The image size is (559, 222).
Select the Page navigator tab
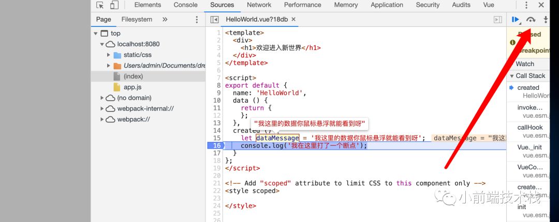pos(104,20)
